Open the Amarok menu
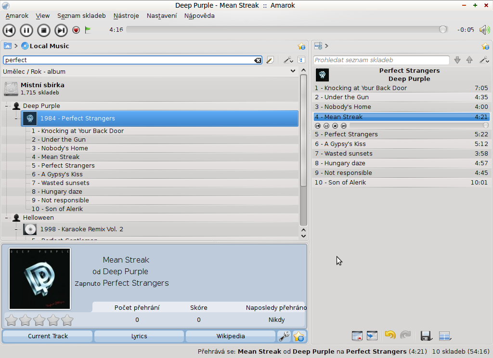This screenshot has width=493, height=358. click(17, 16)
